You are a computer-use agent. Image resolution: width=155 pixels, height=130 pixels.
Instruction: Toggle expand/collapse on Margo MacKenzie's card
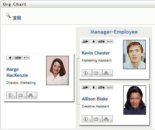[26, 58]
